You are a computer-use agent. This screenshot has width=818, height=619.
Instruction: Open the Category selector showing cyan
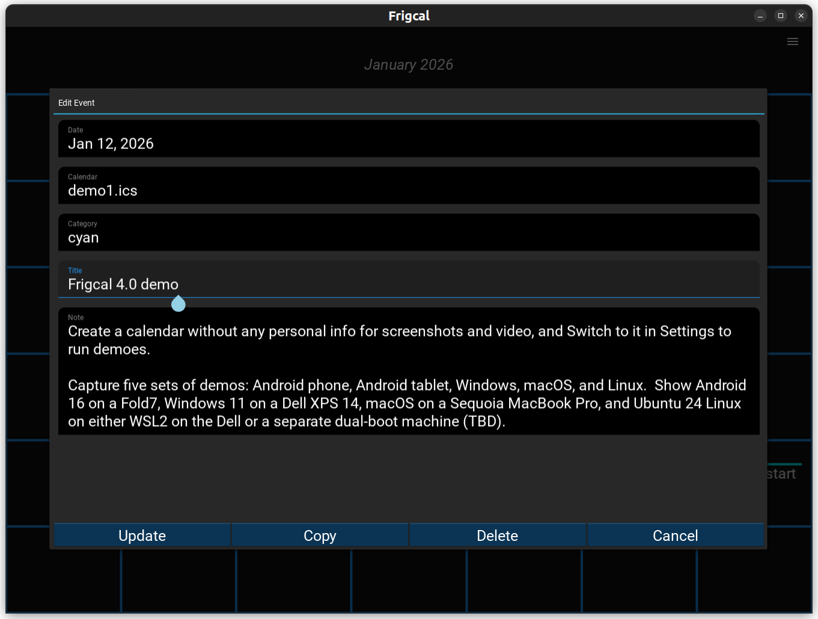click(x=409, y=233)
